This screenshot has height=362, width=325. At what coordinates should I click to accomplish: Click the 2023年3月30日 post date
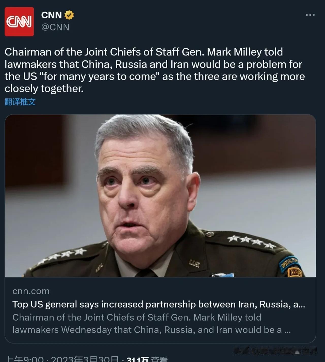(x=85, y=359)
